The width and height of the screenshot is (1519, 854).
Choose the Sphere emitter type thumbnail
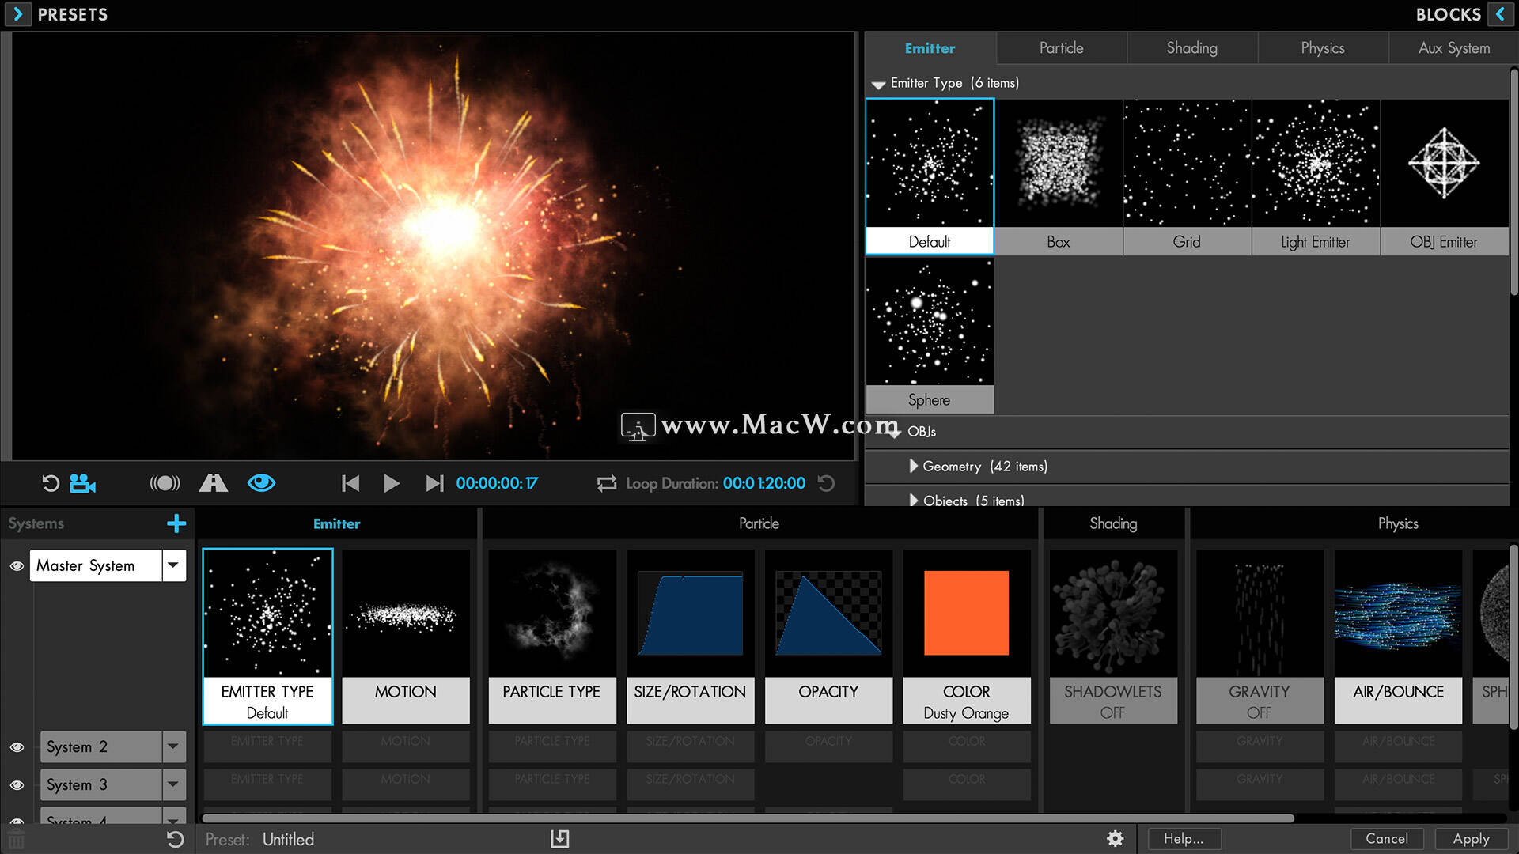[x=930, y=323]
